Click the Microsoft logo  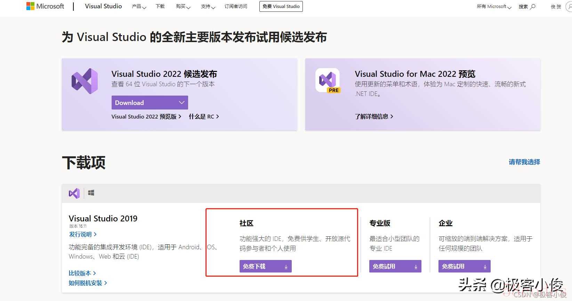(x=45, y=6)
